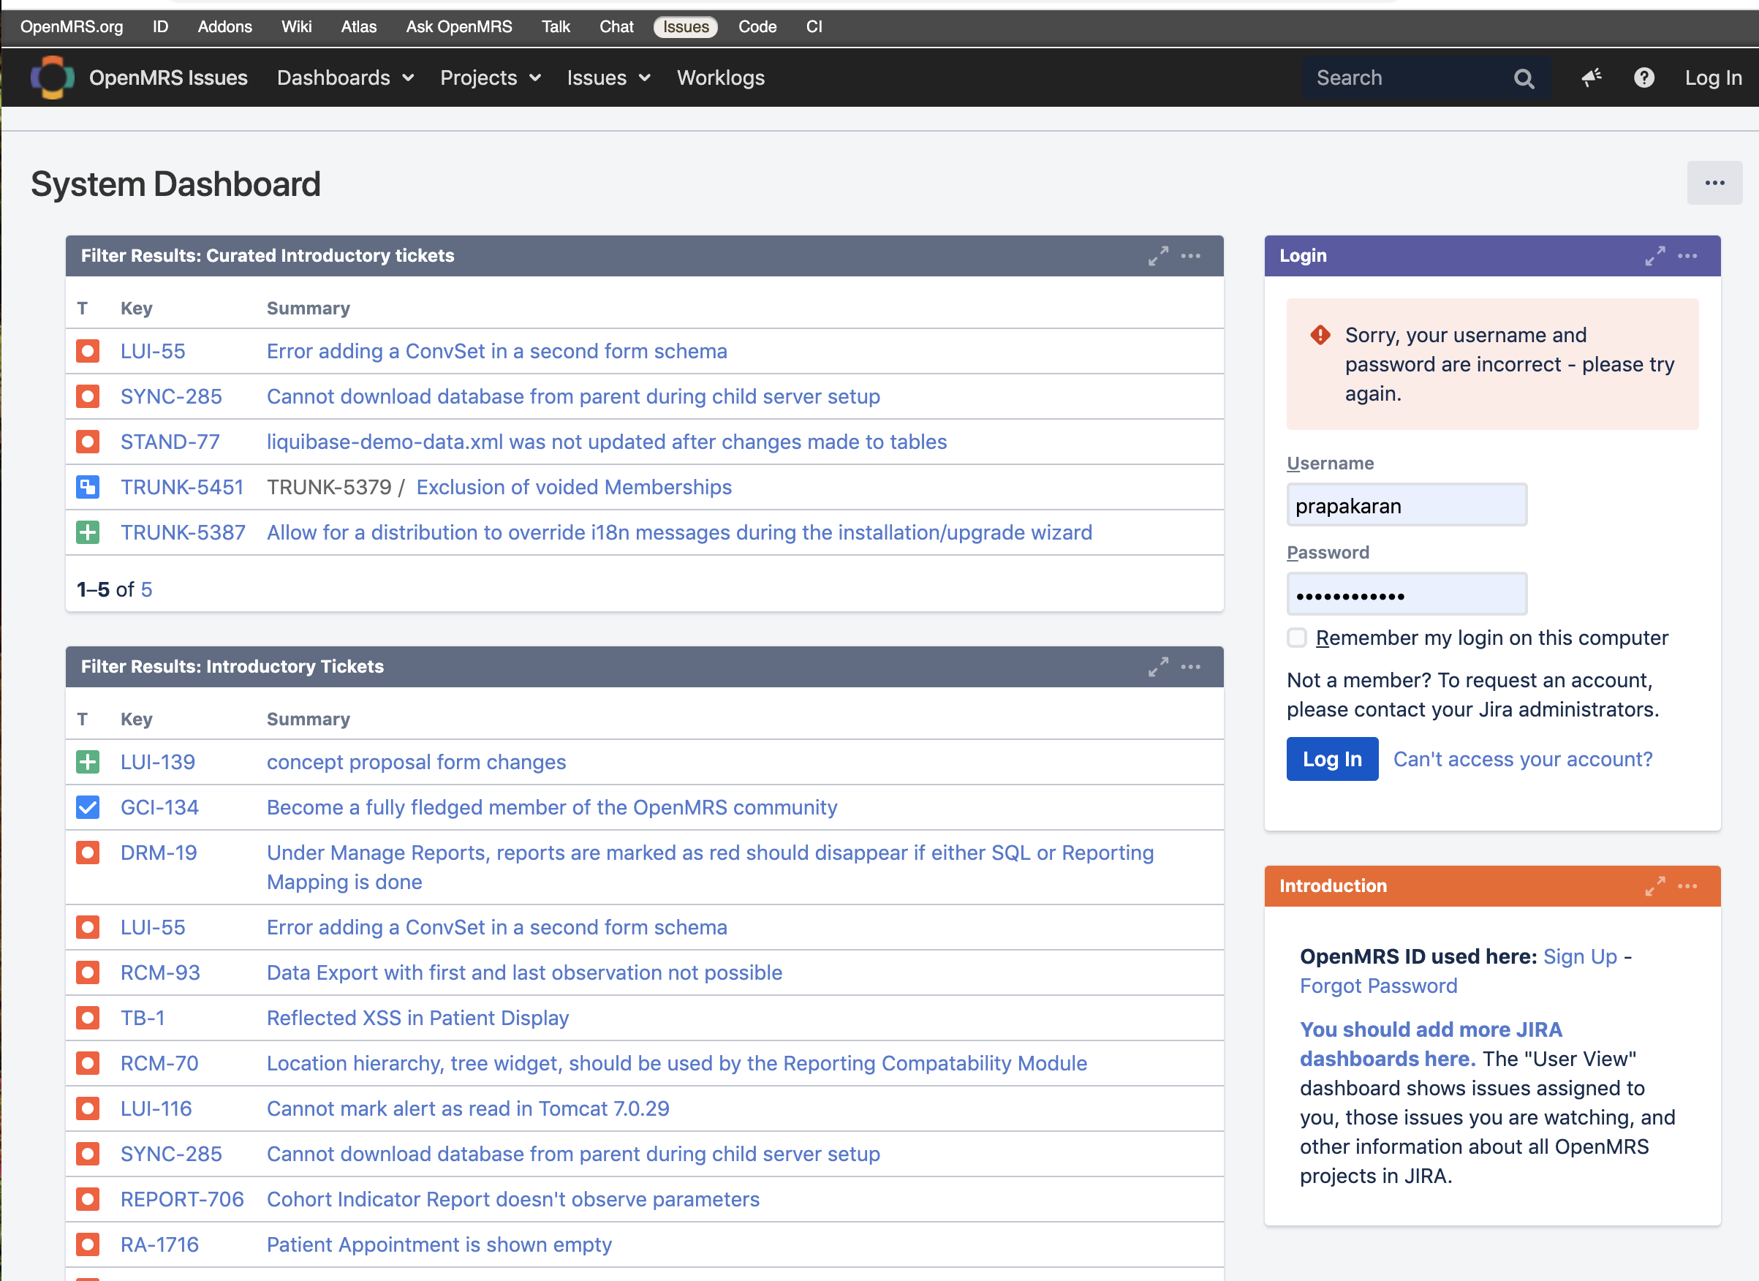This screenshot has width=1759, height=1281.
Task: Open GCI-134 issue key
Action: [159, 807]
